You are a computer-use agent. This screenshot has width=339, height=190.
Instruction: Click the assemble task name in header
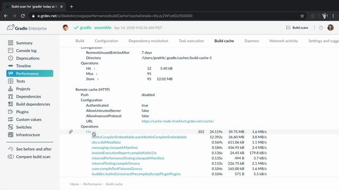[103, 27]
